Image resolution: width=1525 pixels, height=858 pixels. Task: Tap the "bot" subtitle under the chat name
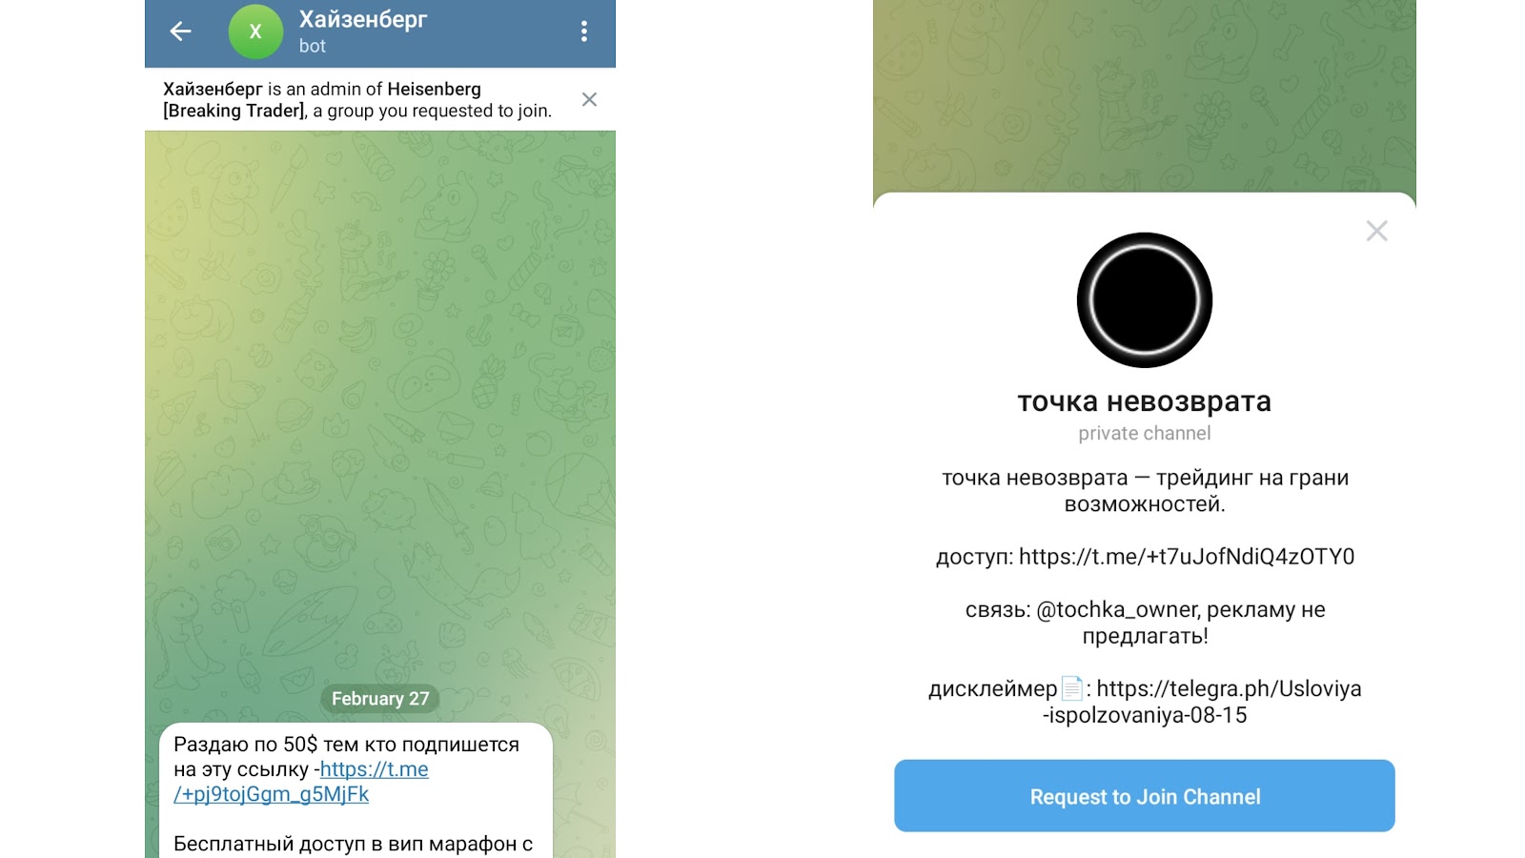tap(313, 46)
